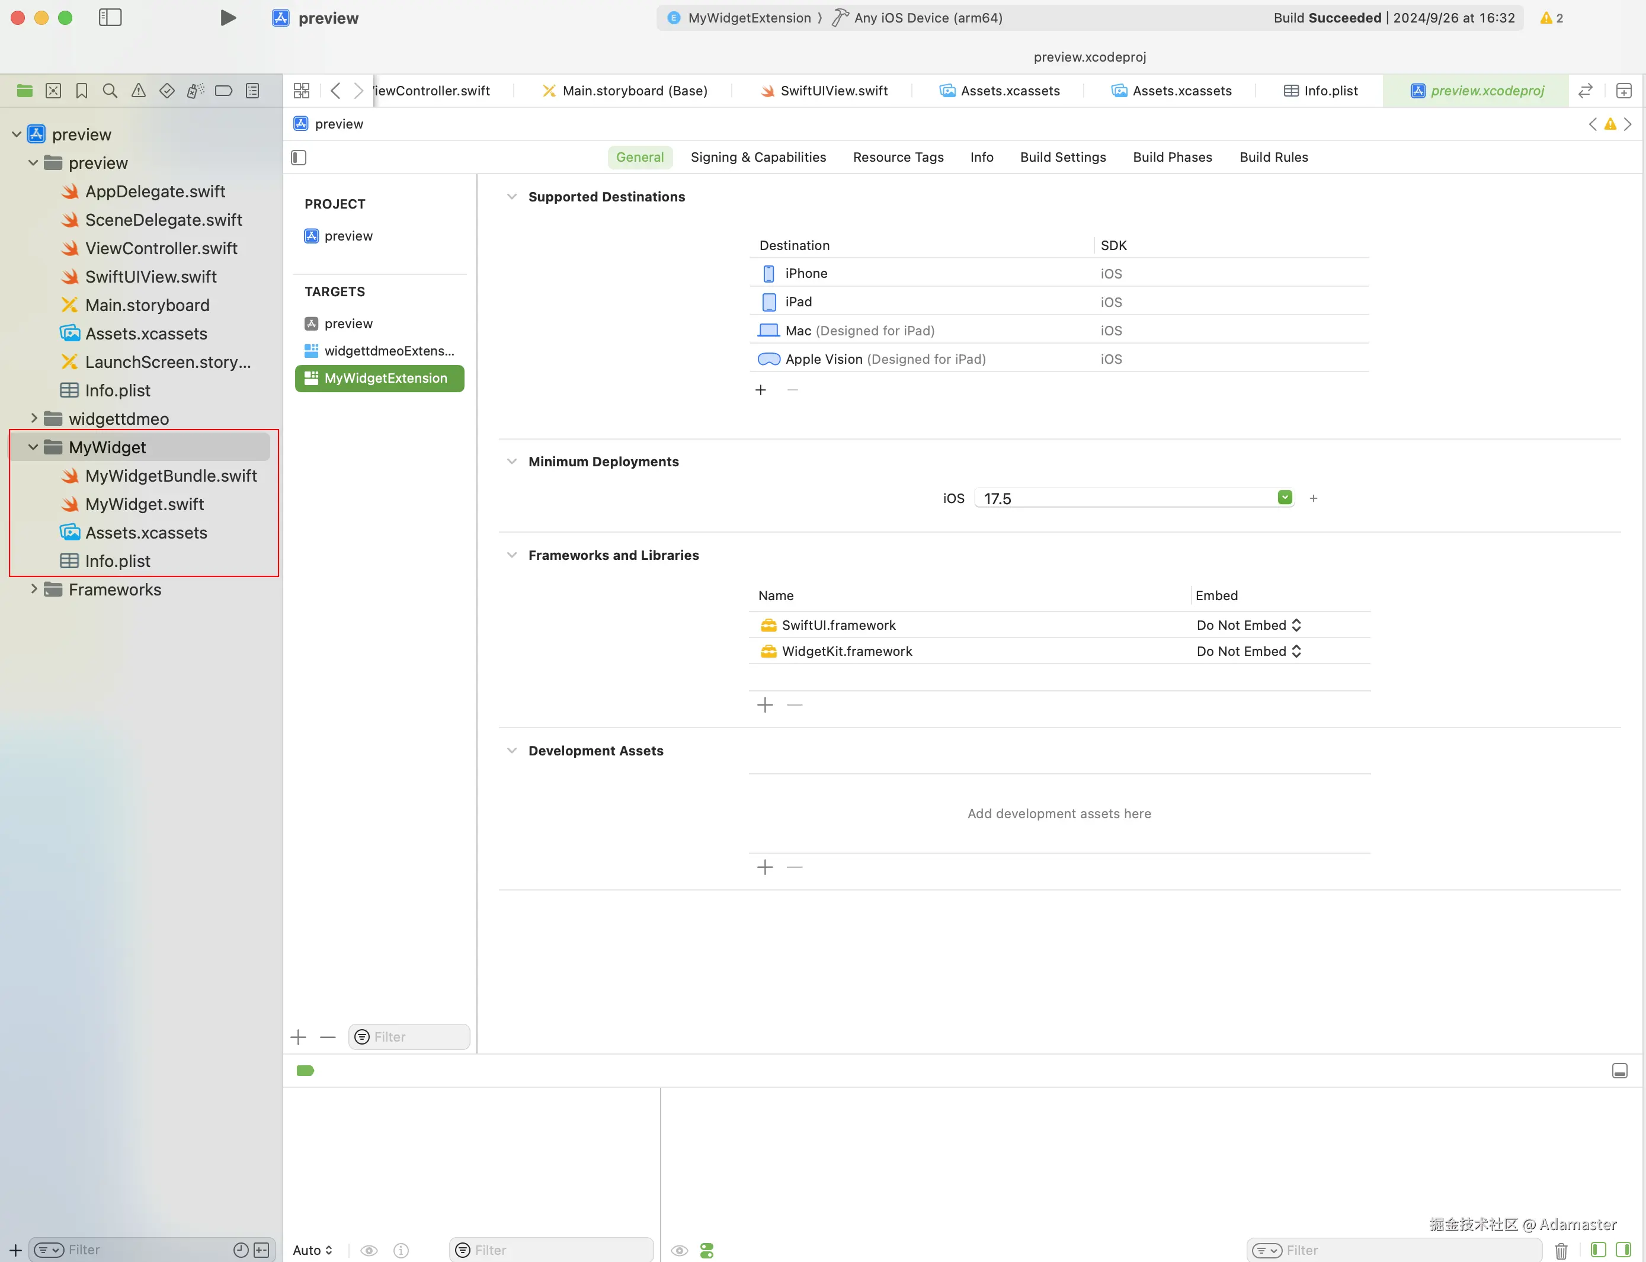Click the Run play button
Viewport: 1646px width, 1262px height.
point(228,18)
